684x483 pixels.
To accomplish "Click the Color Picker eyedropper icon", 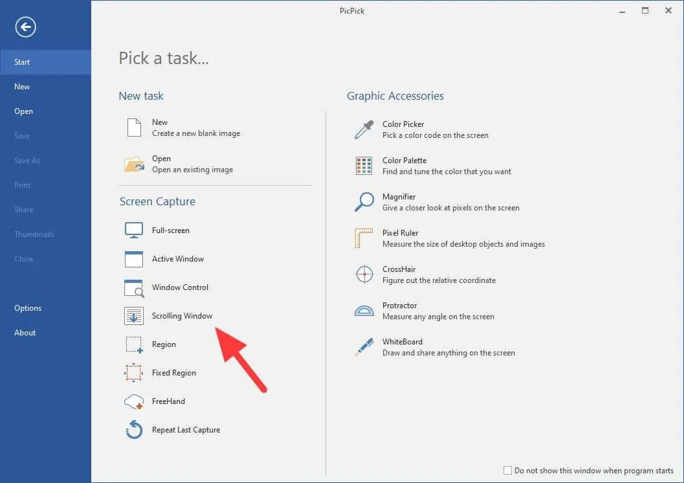I will [364, 129].
